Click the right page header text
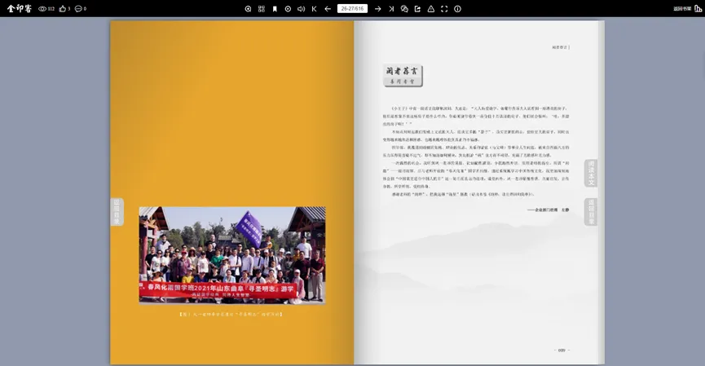Viewport: 705px width, 366px height. (x=561, y=46)
